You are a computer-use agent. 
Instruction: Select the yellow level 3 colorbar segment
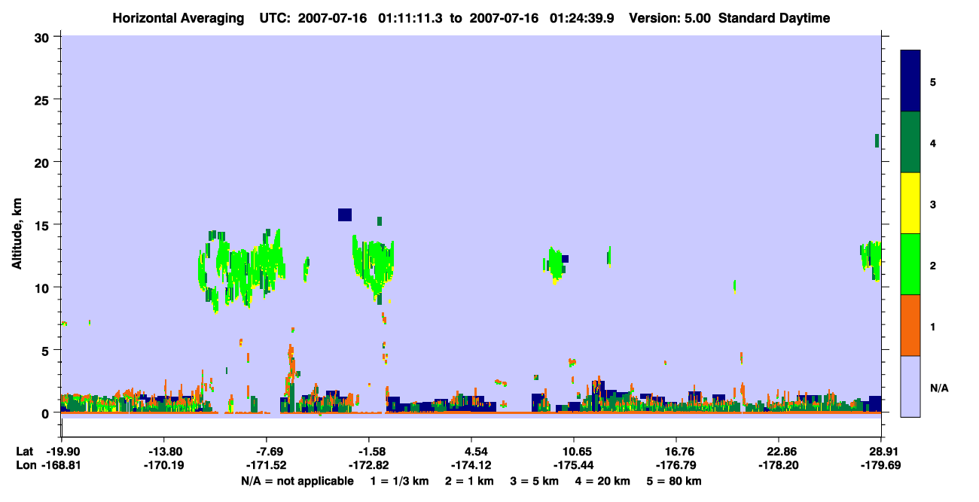[910, 203]
